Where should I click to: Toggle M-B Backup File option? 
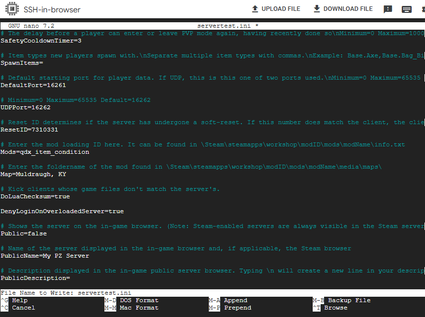[341, 300]
